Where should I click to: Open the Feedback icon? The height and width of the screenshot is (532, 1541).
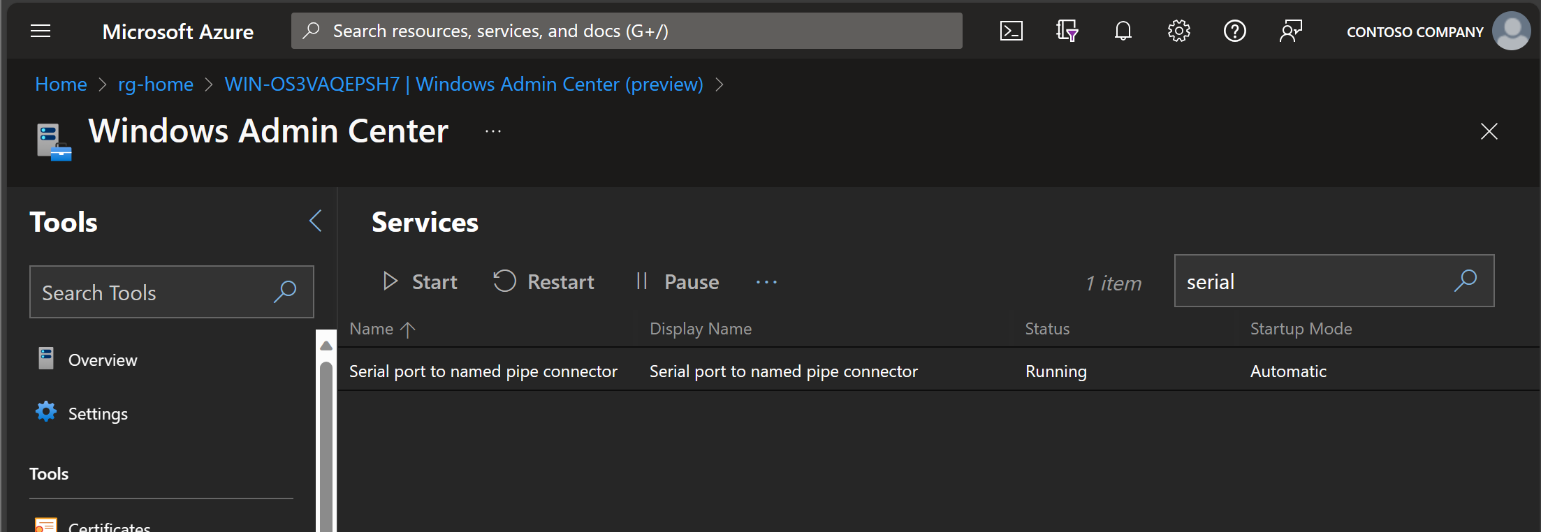(x=1290, y=31)
